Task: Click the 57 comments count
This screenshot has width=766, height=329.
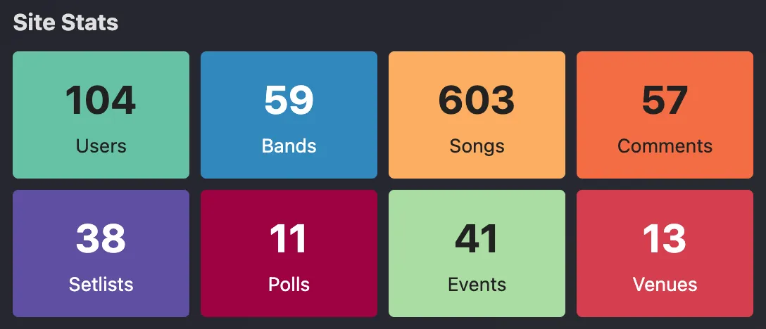Action: [665, 100]
